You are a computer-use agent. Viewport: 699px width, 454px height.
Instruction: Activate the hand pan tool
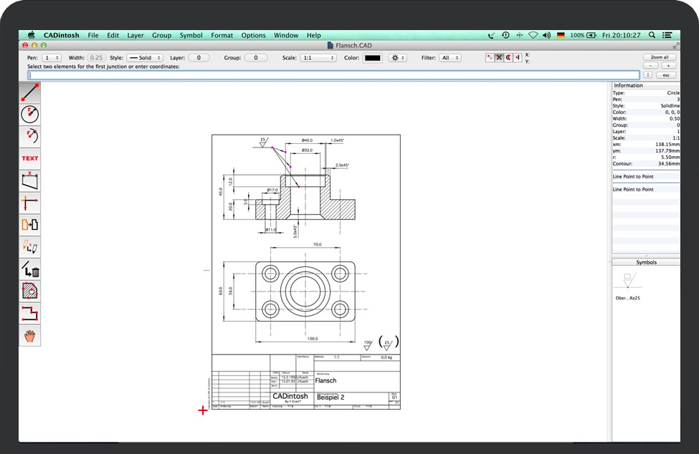pyautogui.click(x=30, y=336)
